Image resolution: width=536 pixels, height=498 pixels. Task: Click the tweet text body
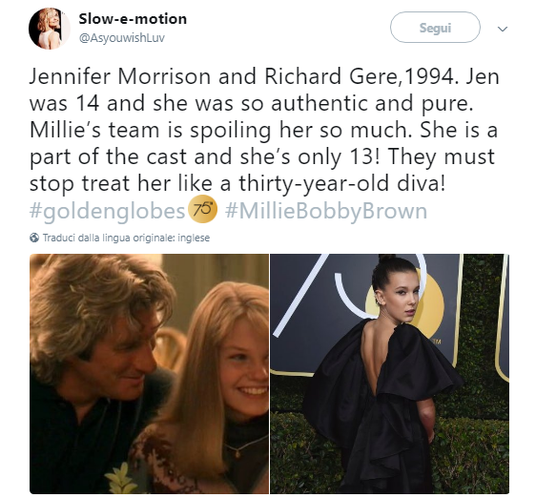point(263,130)
